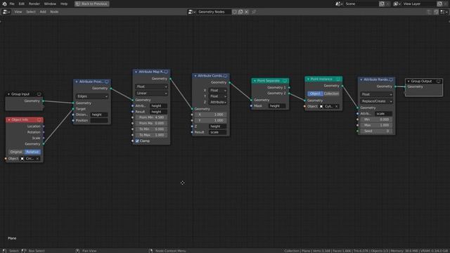Click the Scene browse icon
Screen dimensions: 450x253
[x=339, y=4]
